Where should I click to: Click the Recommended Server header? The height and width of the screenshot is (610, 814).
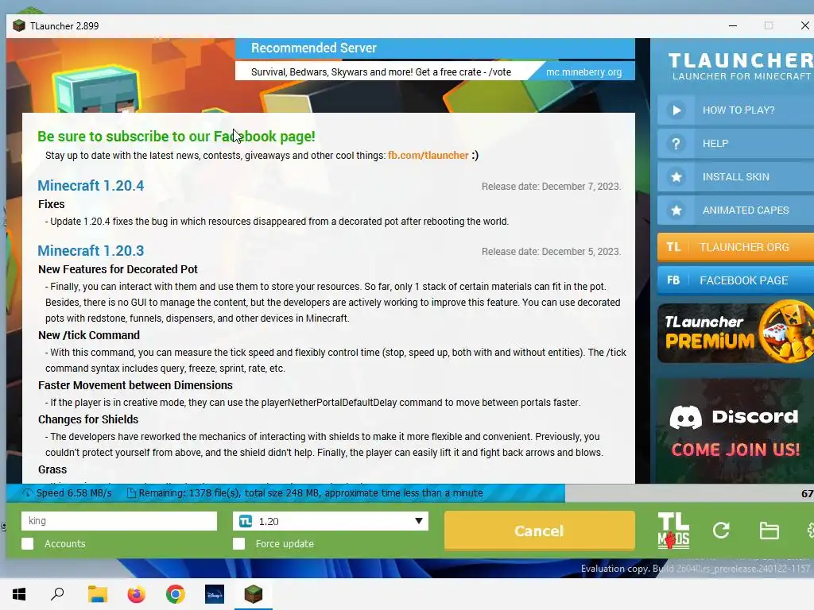[435, 48]
